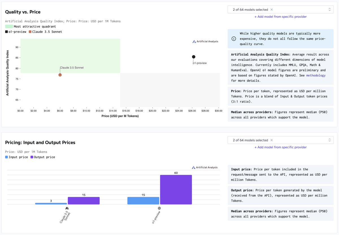Toggle Input price legend swatch

pos(6,157)
